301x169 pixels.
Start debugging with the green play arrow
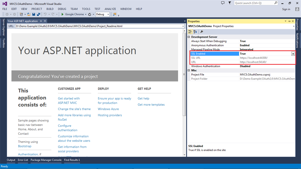tap(62, 14)
